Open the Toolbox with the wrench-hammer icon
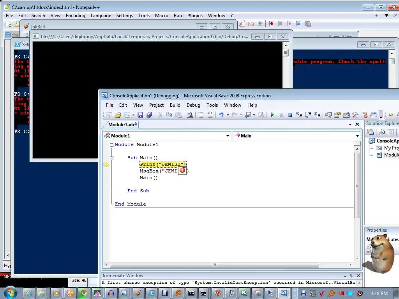The width and height of the screenshot is (399, 299). click(x=355, y=115)
